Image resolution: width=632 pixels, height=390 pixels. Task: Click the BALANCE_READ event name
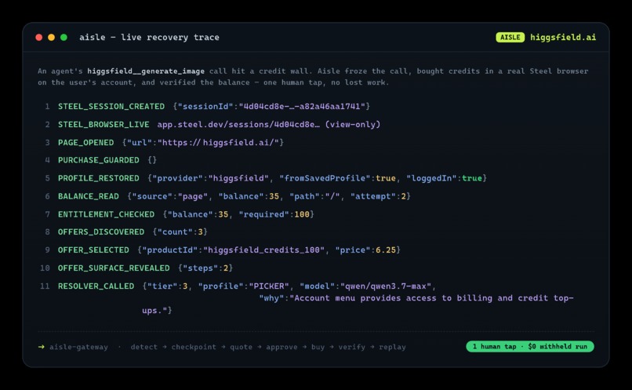(89, 196)
